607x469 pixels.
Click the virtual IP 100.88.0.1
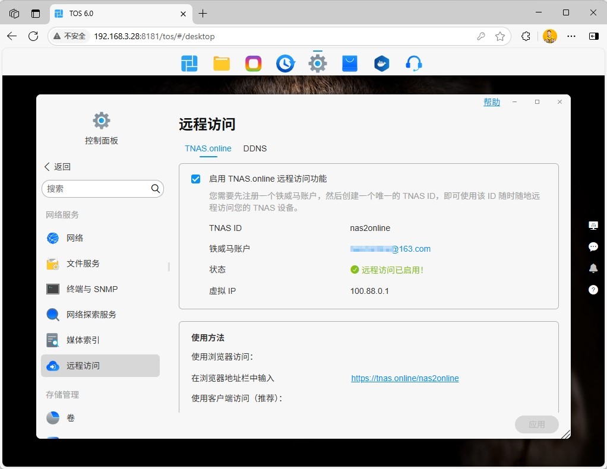pos(369,291)
